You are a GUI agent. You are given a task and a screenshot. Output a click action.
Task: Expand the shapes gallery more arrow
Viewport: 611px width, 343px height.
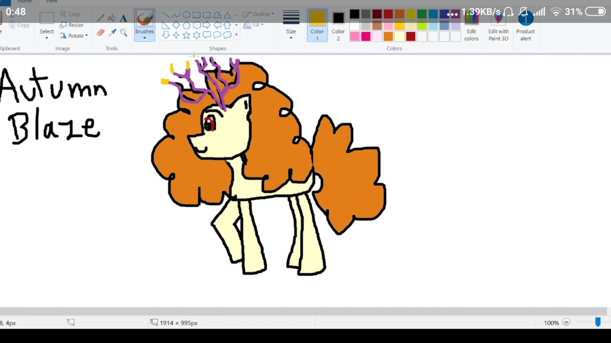pos(236,35)
